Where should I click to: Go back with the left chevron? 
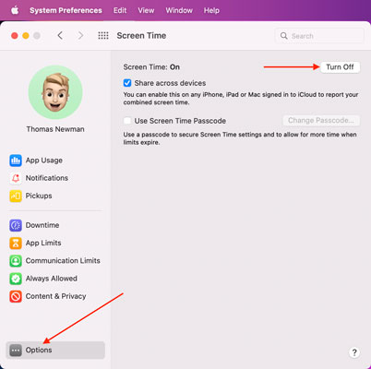coord(60,36)
